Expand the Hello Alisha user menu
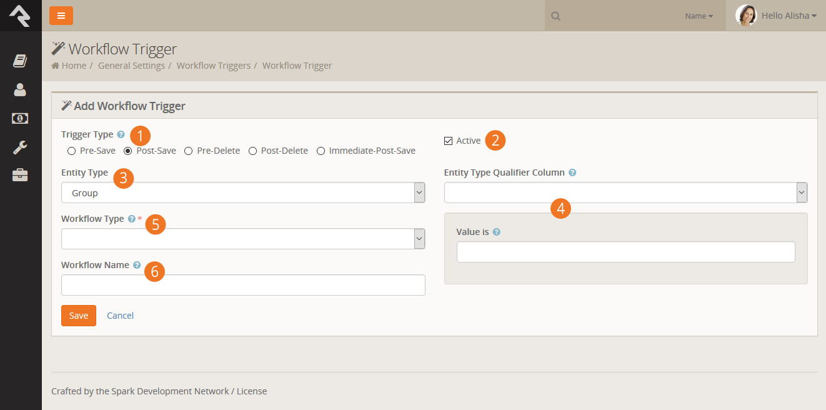826x410 pixels. tap(789, 16)
